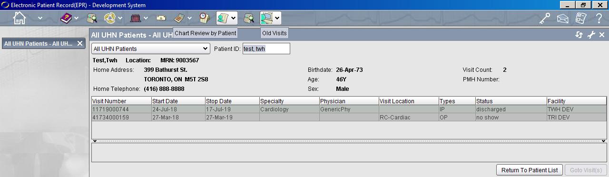Sort by Visit Location column header

click(409, 101)
